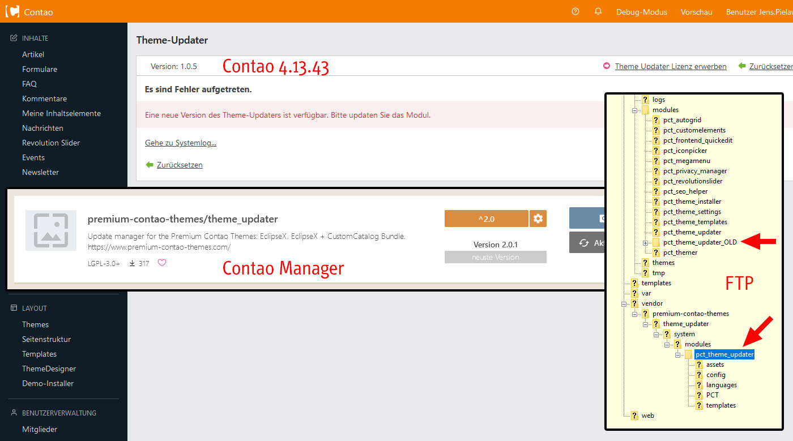The image size is (793, 441).
Task: Open ThemeDesigner in the Layout menu
Action: pyautogui.click(x=49, y=369)
